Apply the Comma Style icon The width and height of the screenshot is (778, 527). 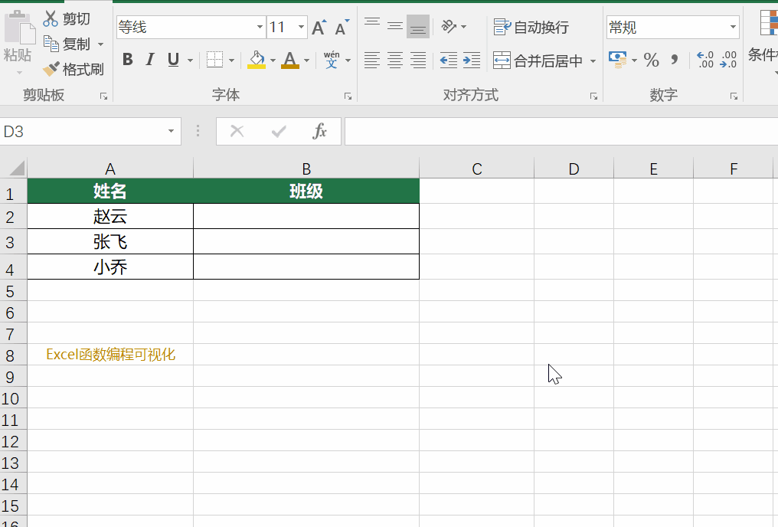pos(675,60)
